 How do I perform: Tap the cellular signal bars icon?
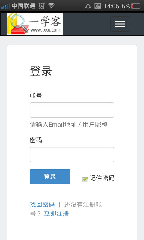pyautogui.click(x=6, y=6)
